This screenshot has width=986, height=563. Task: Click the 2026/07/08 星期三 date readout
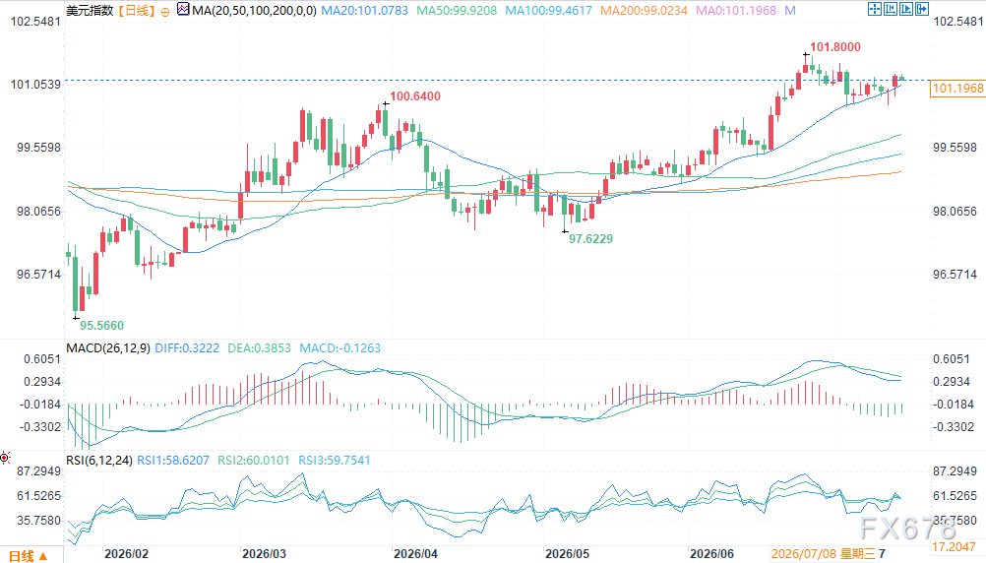click(x=824, y=554)
